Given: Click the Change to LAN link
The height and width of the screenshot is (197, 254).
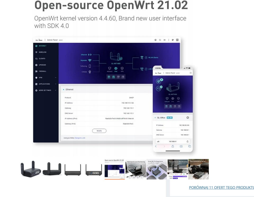Looking at the screenshot, I should tap(80, 138).
